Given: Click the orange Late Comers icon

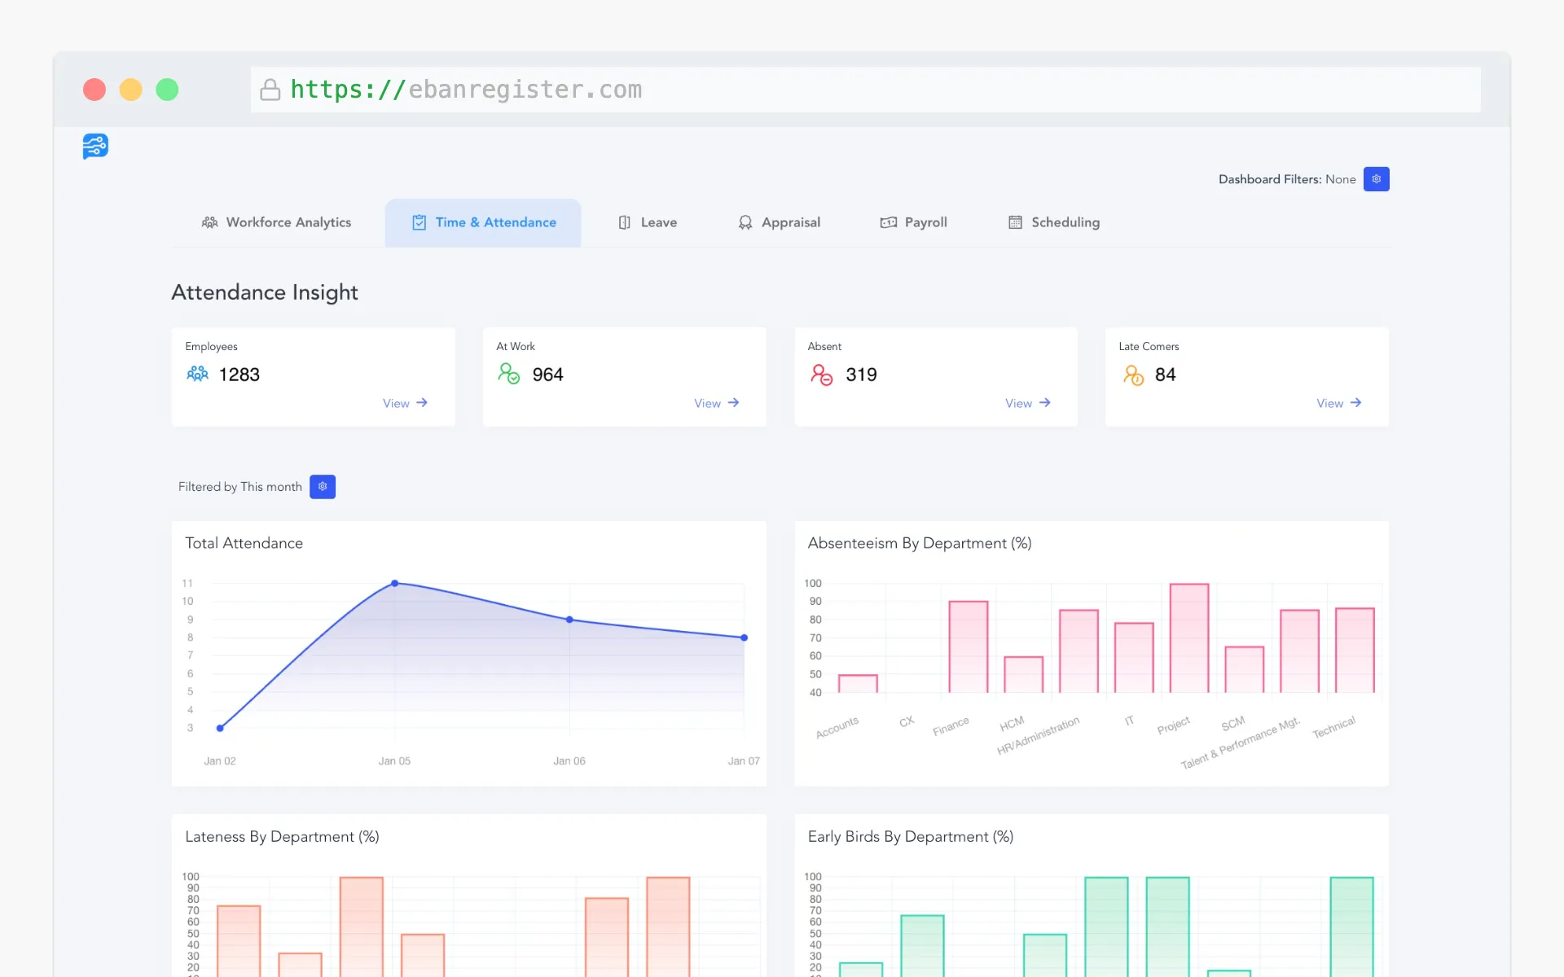Looking at the screenshot, I should [1132, 375].
